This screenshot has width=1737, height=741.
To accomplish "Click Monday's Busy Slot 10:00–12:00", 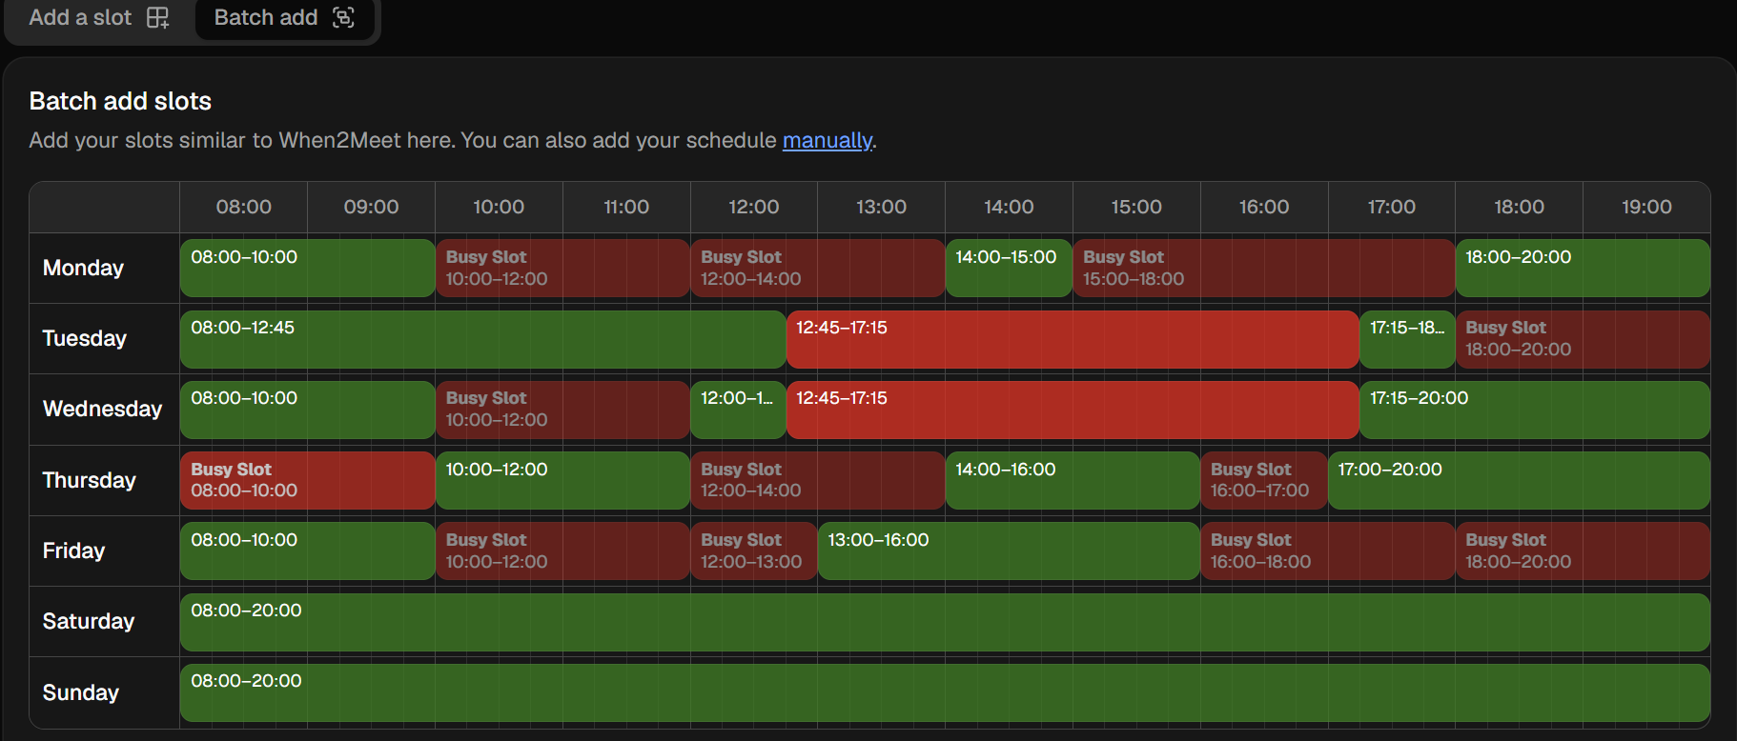I will point(562,268).
